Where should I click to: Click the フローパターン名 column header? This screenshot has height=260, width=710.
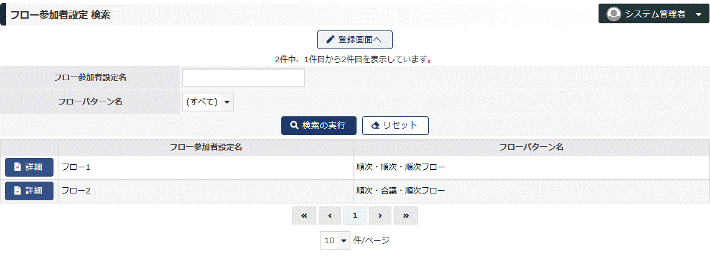tap(531, 147)
